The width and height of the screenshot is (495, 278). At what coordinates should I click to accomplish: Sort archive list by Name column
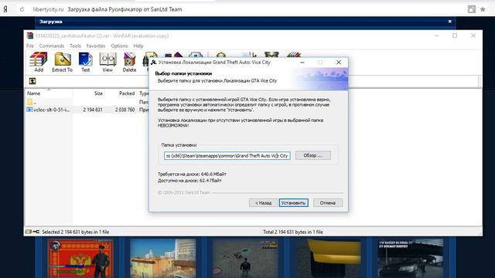coord(33,93)
